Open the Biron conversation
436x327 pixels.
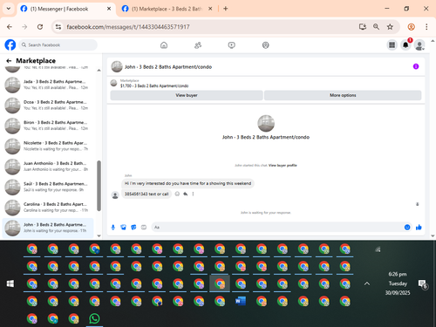48,126
